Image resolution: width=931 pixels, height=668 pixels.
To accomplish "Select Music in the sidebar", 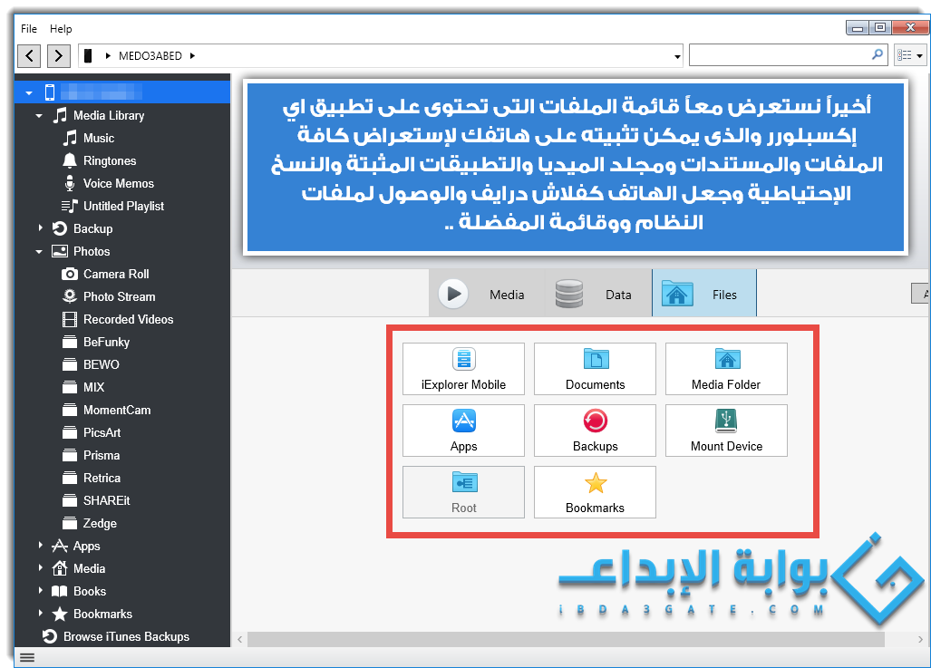I will point(99,138).
